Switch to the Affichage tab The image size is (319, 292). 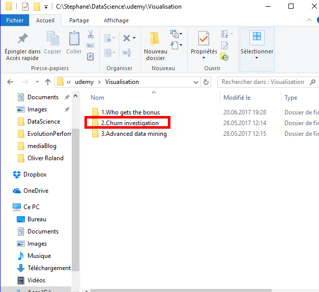(x=116, y=20)
